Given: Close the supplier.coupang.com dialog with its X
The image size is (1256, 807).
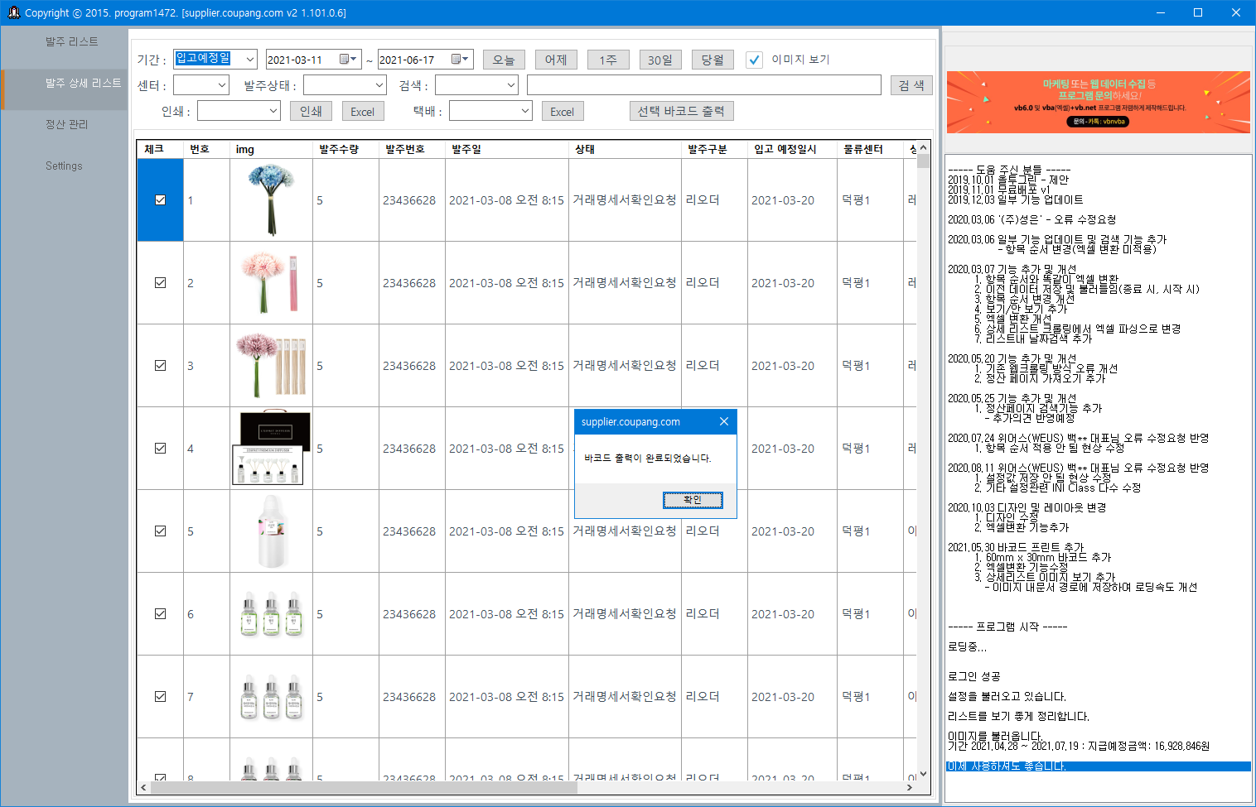Looking at the screenshot, I should click(x=723, y=421).
